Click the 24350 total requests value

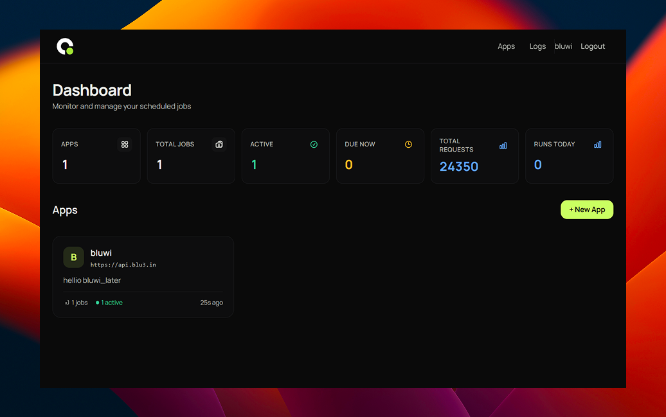(459, 166)
